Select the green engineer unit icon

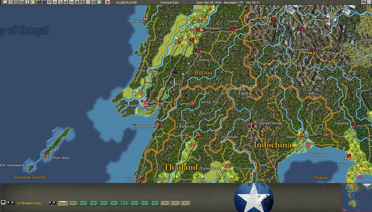click(x=134, y=203)
